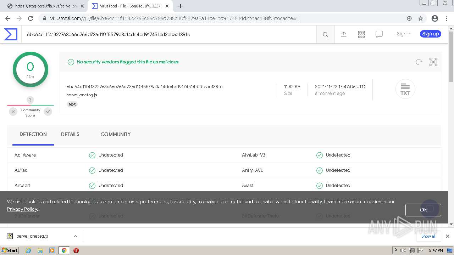Click the community score question mark
This screenshot has width=454, height=255.
point(30,100)
